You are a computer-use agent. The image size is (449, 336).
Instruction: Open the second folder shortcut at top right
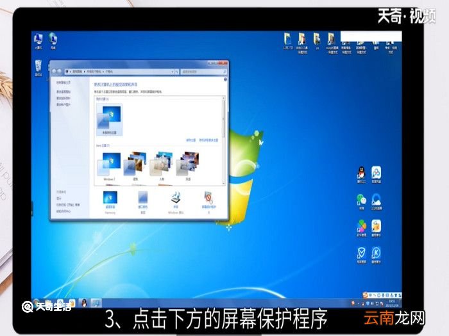point(302,43)
